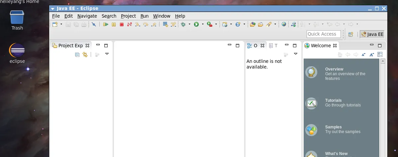The width and height of the screenshot is (398, 157).
Task: Open the Overview link in Welcome
Action: pos(334,69)
